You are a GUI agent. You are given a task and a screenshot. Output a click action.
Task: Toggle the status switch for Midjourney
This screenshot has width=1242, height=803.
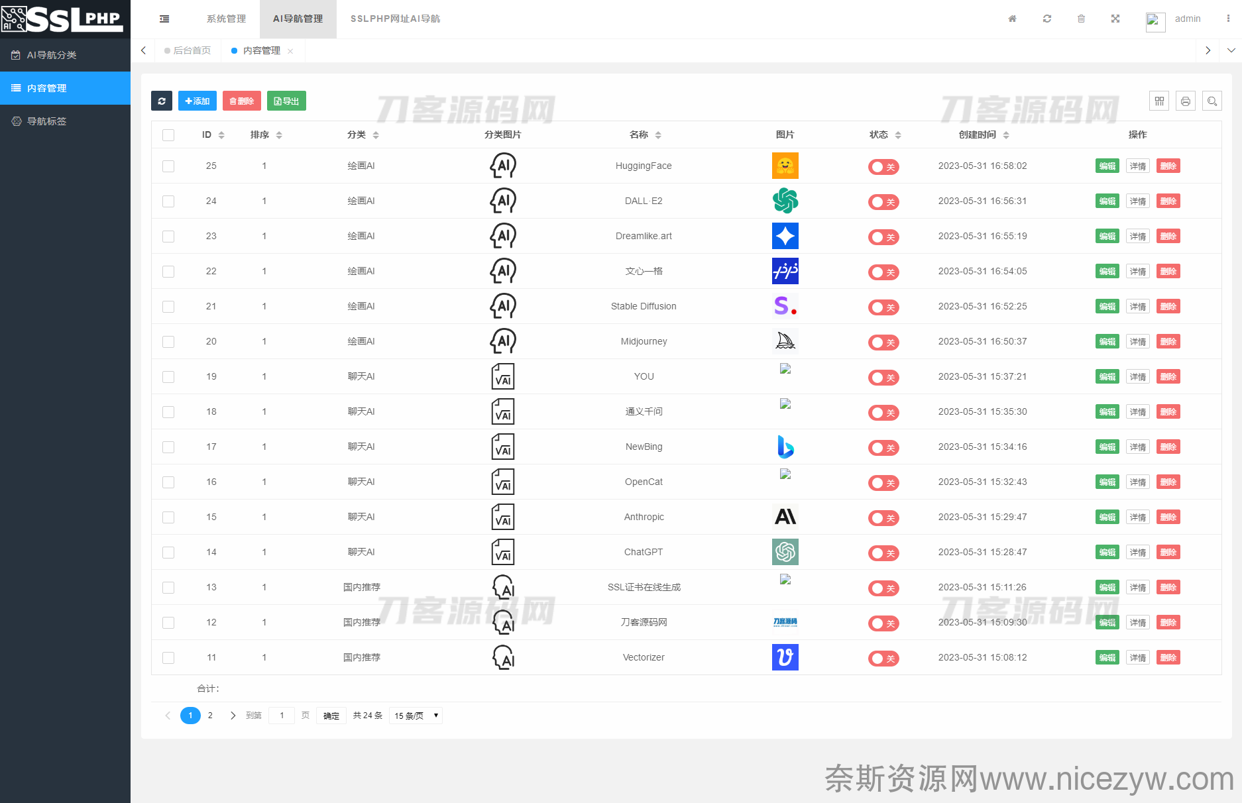tap(883, 343)
